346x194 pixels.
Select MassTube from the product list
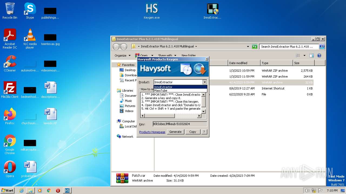(x=180, y=91)
